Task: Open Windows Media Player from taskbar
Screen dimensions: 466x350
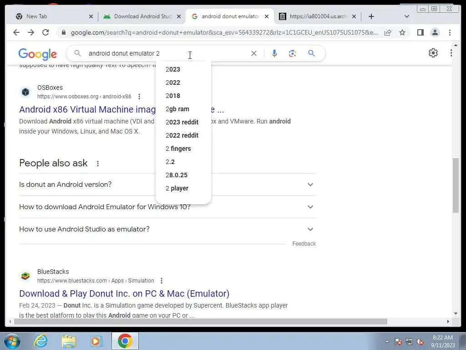Action: pyautogui.click(x=96, y=341)
